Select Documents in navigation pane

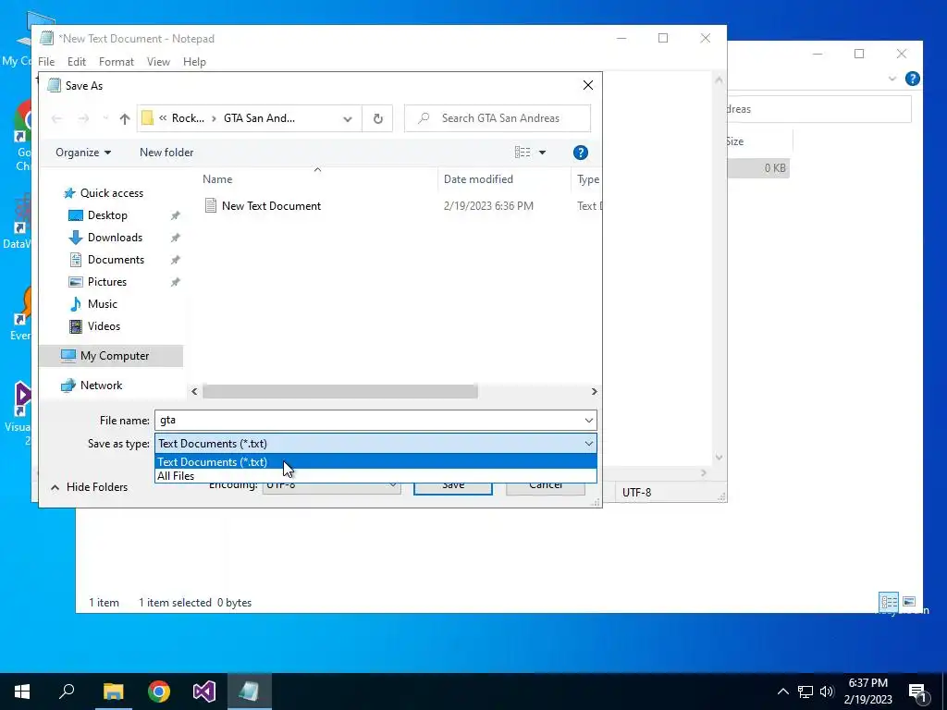tap(116, 260)
